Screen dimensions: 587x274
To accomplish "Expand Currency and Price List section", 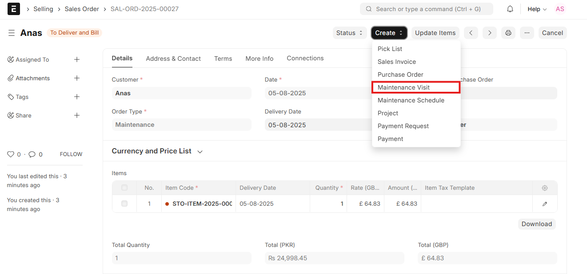I will click(157, 151).
